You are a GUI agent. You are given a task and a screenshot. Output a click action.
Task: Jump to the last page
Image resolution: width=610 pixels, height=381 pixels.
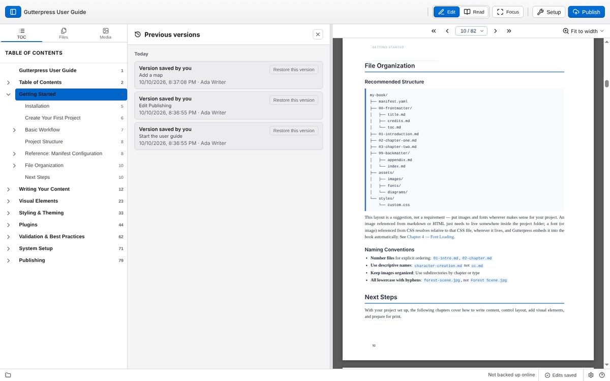(x=509, y=31)
